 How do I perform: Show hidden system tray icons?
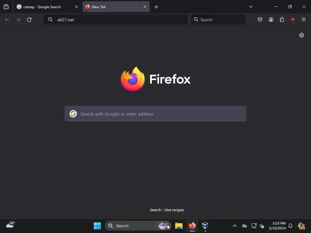click(235, 226)
